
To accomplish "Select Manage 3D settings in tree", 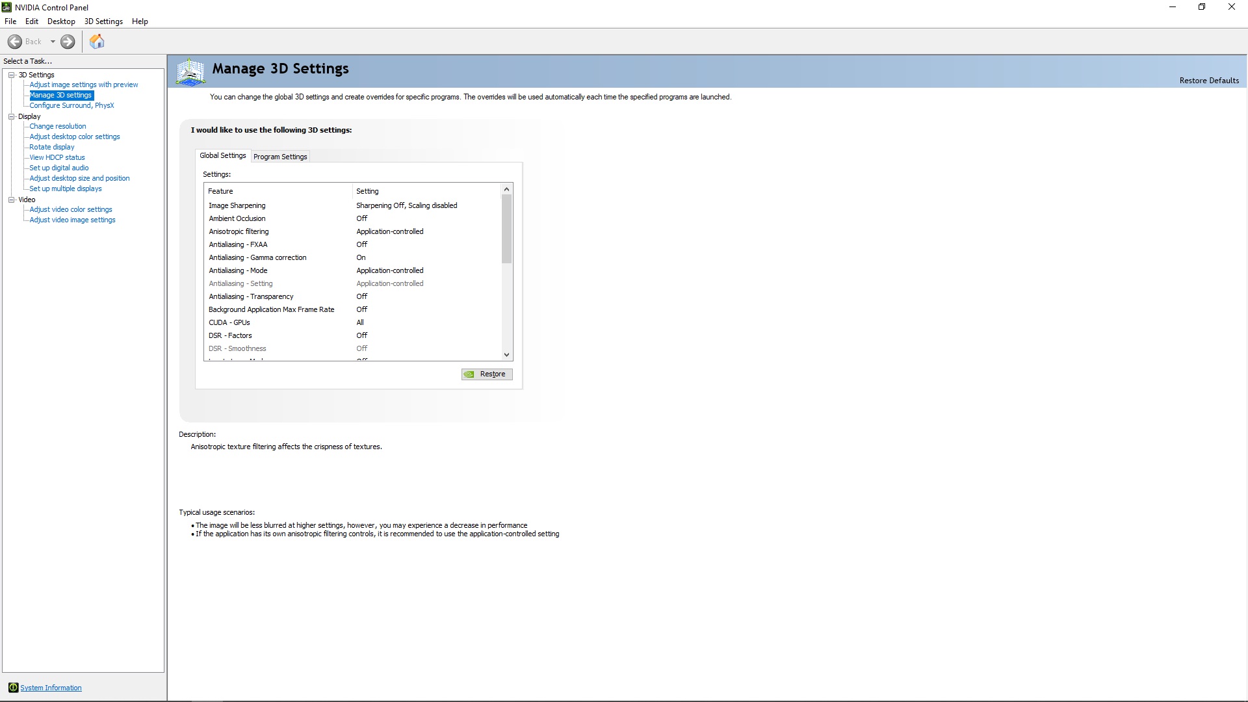I will tap(61, 95).
